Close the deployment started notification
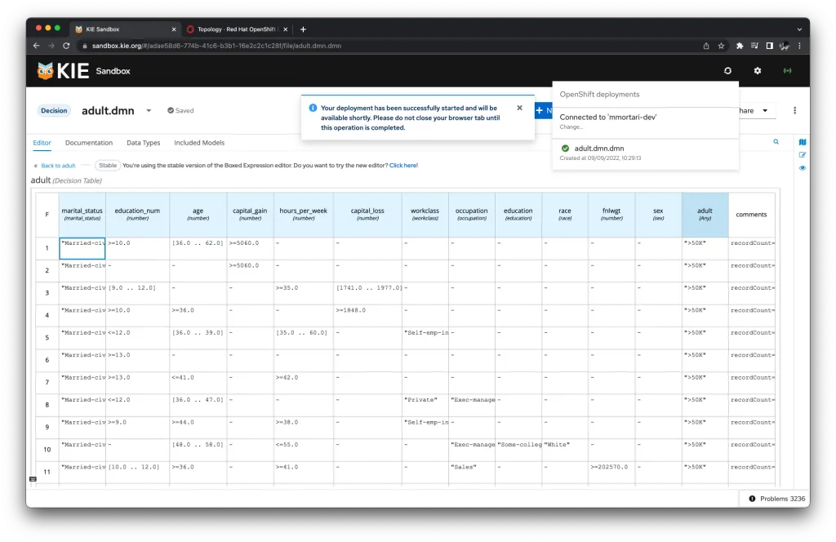The height and width of the screenshot is (542, 836). [x=519, y=108]
